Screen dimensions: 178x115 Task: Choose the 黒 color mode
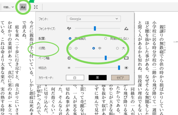(98, 78)
